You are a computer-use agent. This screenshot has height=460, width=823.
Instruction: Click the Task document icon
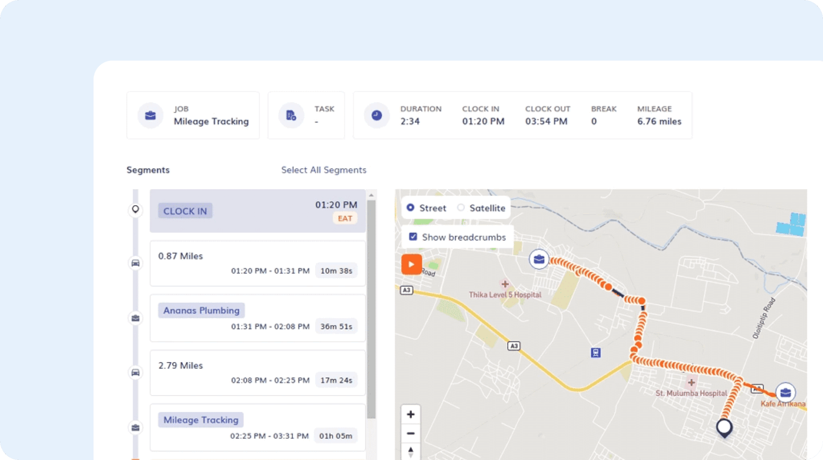pyautogui.click(x=290, y=115)
